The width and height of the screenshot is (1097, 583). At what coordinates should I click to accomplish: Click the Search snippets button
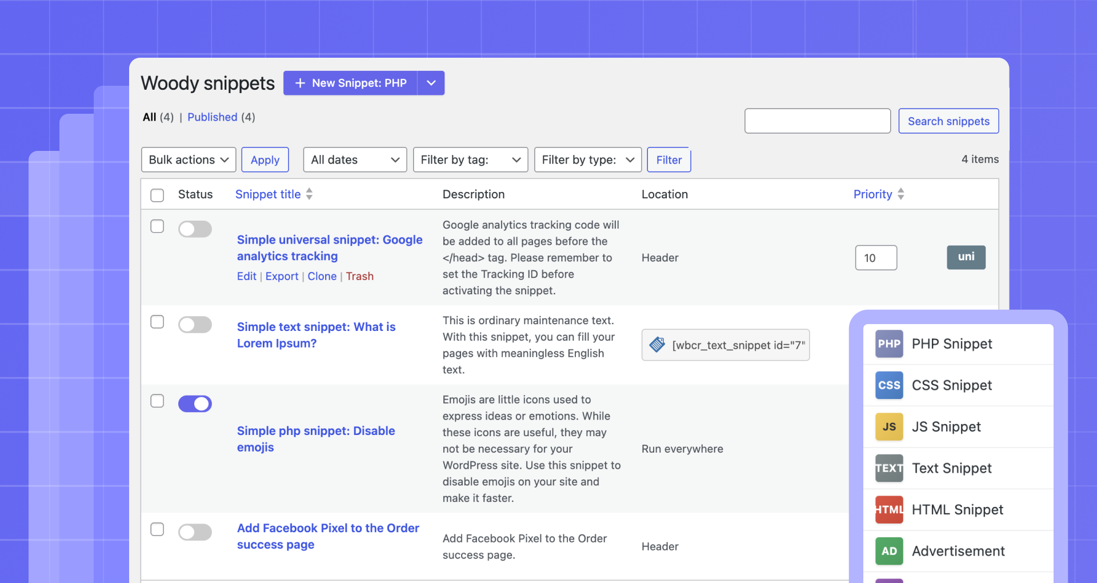pyautogui.click(x=948, y=121)
